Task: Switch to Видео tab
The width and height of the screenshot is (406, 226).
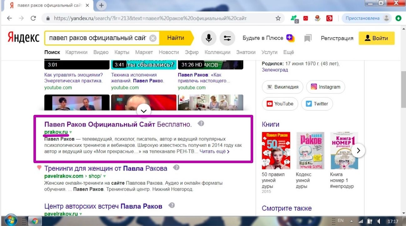Action: click(x=101, y=52)
